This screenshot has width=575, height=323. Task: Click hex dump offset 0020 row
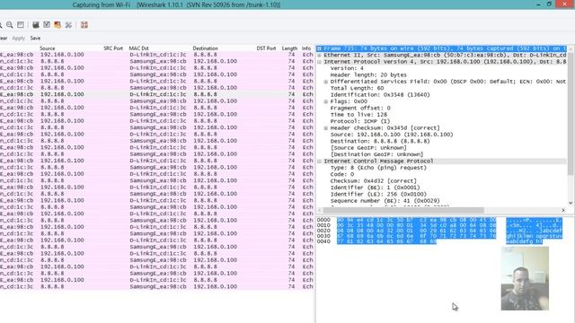tap(439, 231)
